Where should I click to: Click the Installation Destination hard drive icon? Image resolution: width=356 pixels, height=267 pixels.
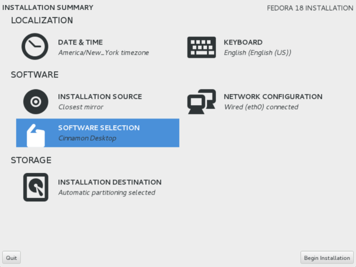click(36, 187)
